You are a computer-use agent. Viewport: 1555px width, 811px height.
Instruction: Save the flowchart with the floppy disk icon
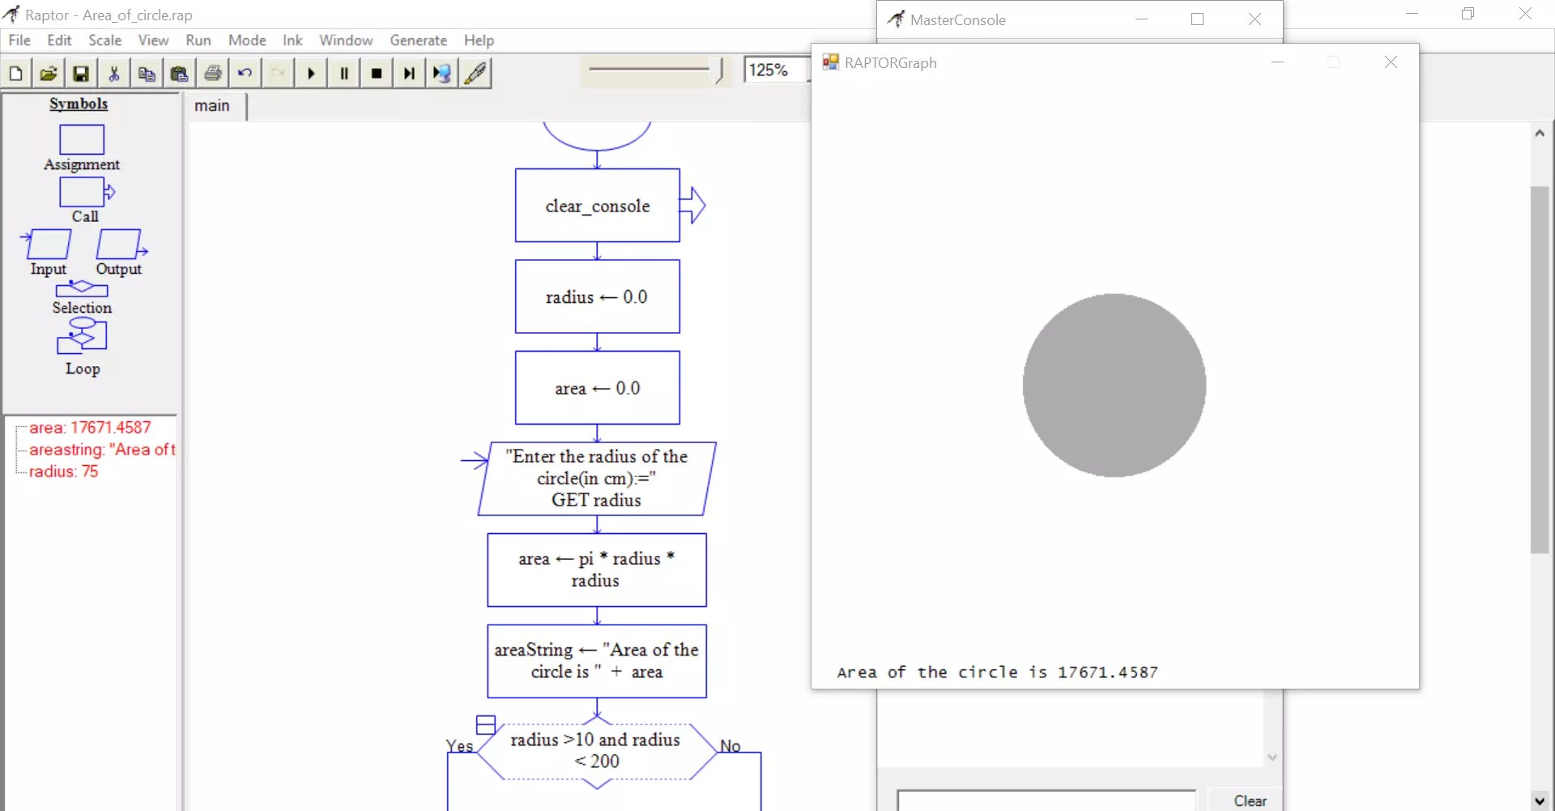(x=81, y=74)
